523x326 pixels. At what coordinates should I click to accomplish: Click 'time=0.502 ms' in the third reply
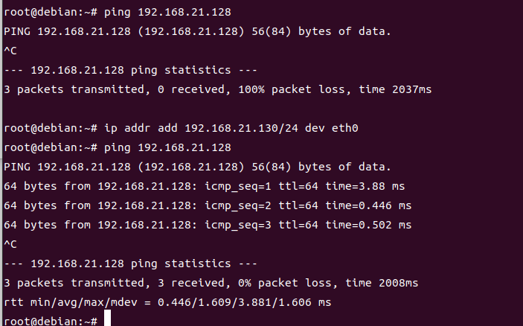pyautogui.click(x=368, y=225)
